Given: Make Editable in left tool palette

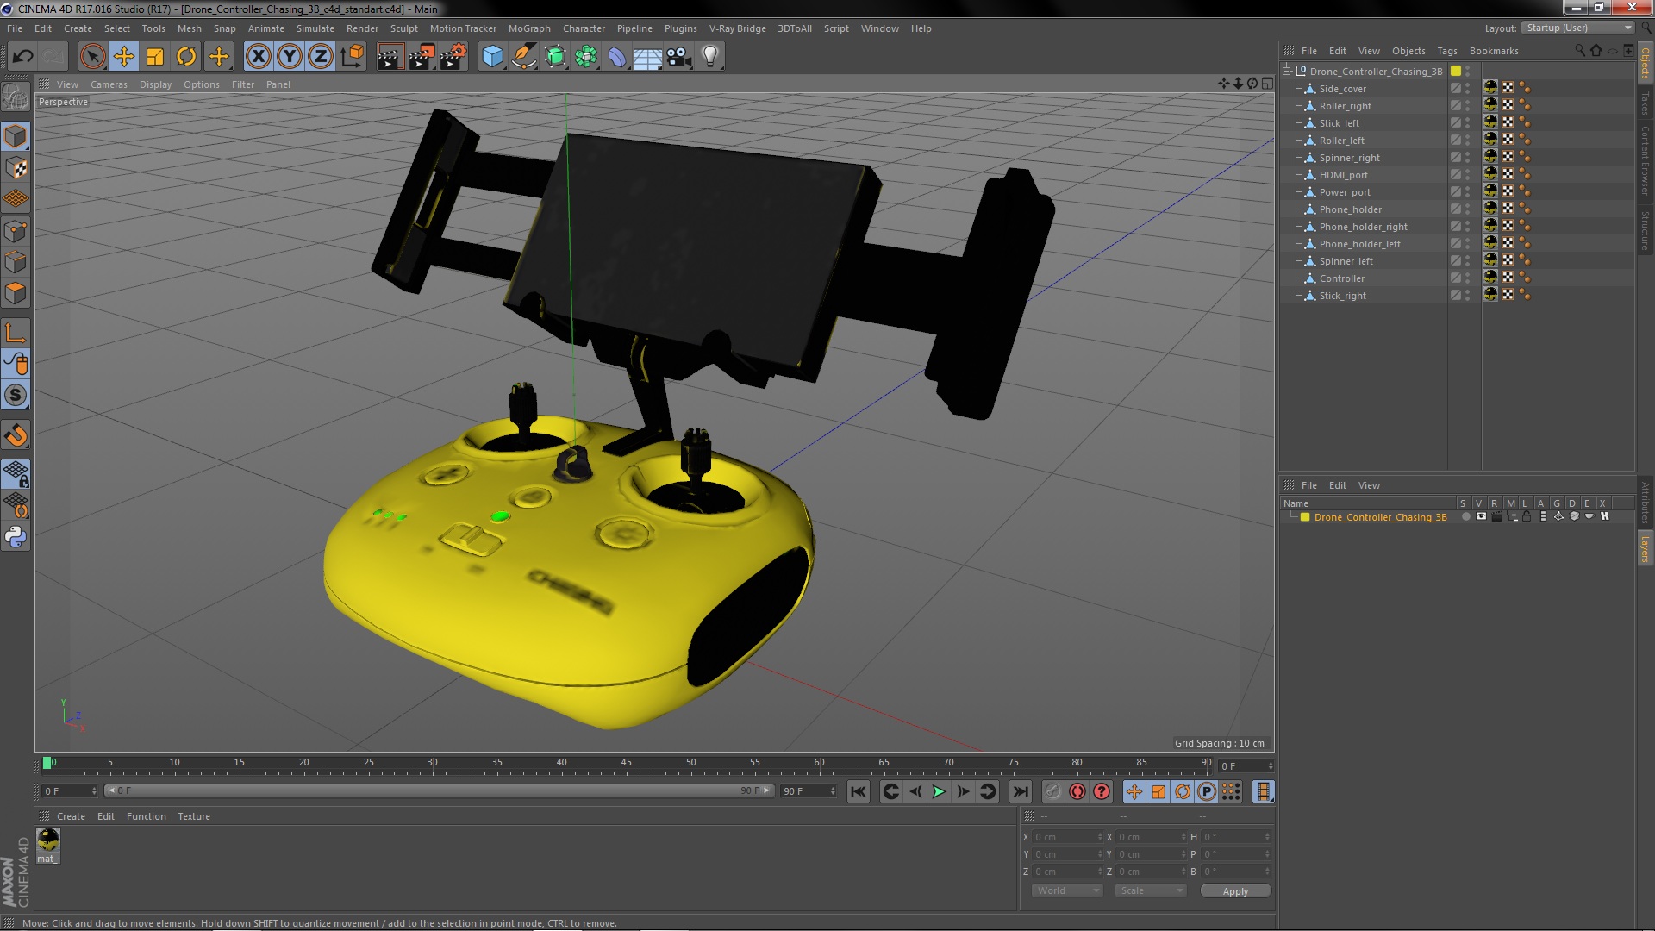Looking at the screenshot, I should [x=16, y=97].
